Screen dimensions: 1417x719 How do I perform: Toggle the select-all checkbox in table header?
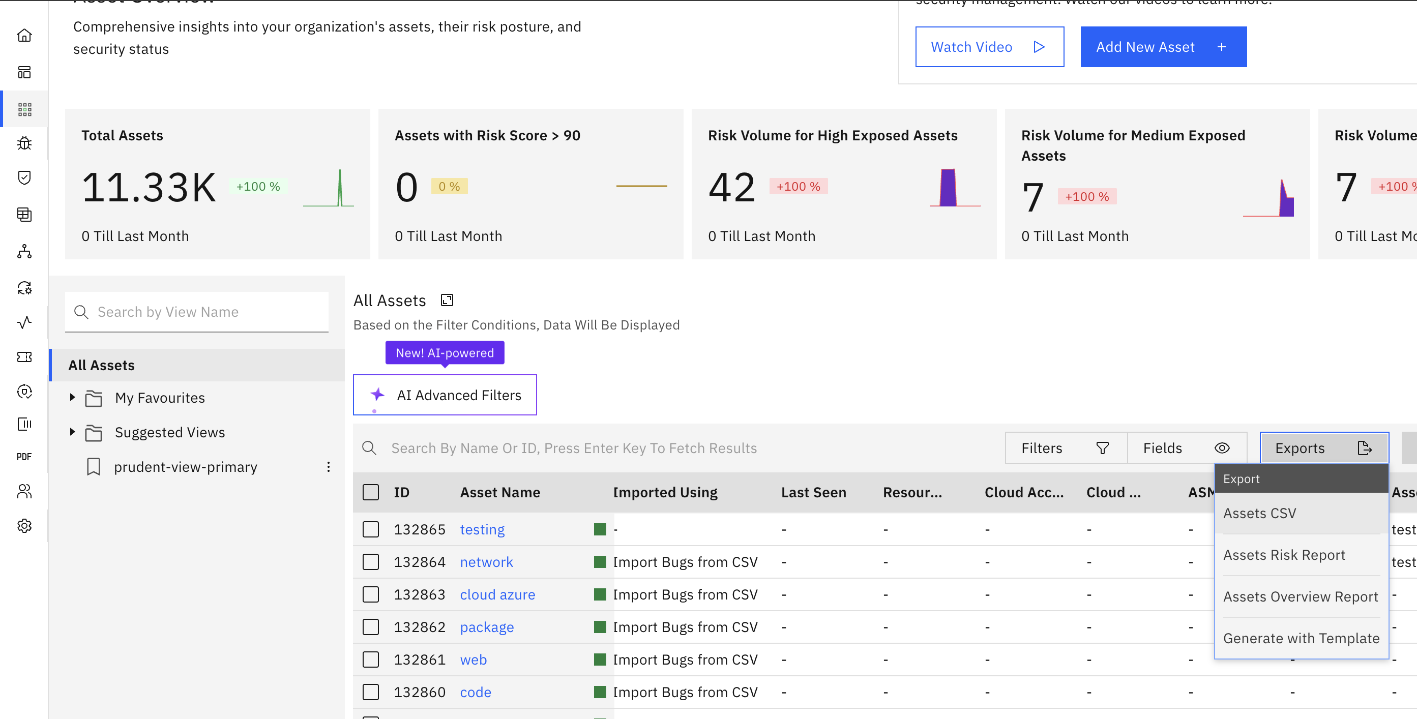coord(371,492)
